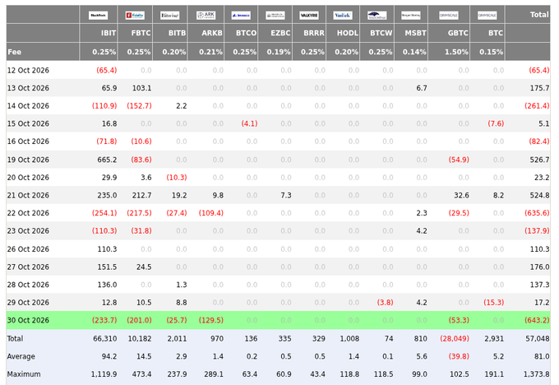Click the (152.7) FBTC outflow value
Screen dimensions: 559x385
click(140, 106)
